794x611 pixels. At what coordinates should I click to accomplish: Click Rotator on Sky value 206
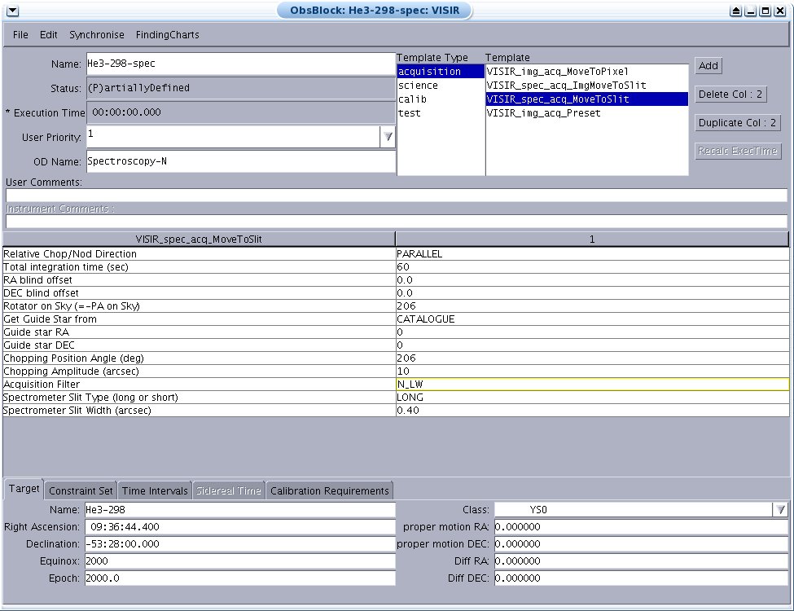592,306
